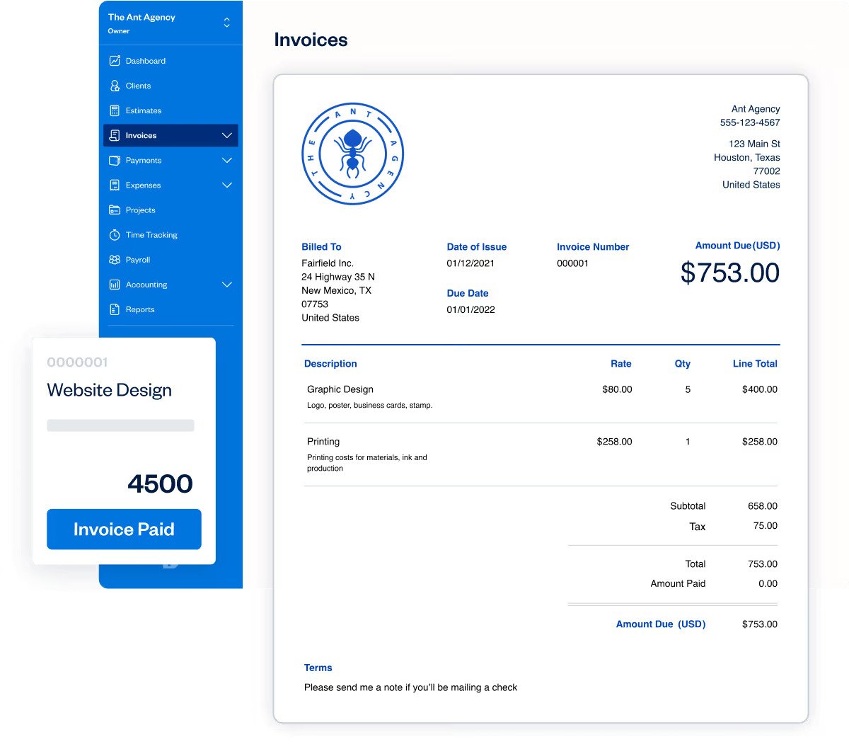Open Estimates using the calculator icon
This screenshot has width=849, height=744.
(x=115, y=110)
